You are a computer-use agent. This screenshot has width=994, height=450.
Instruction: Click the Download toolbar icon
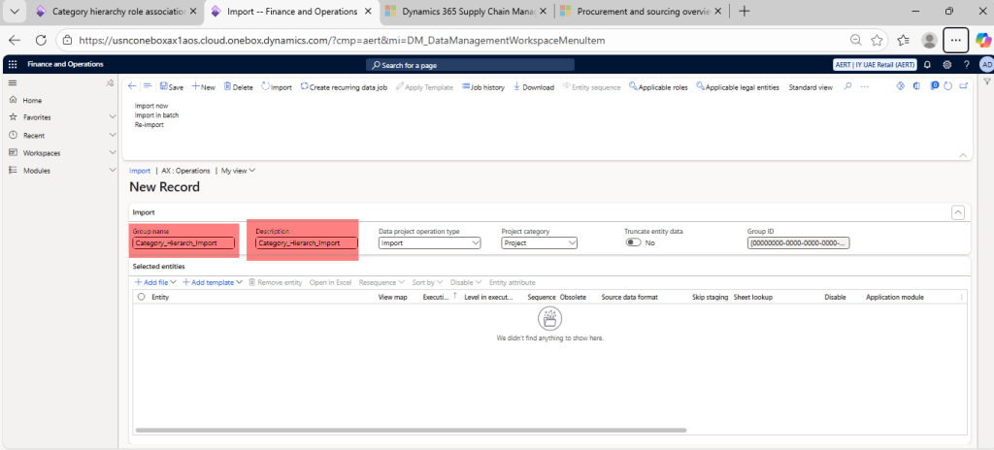tap(517, 87)
